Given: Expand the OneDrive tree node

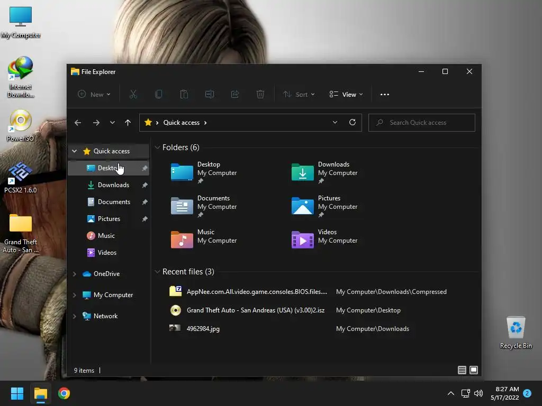Looking at the screenshot, I should (x=74, y=274).
